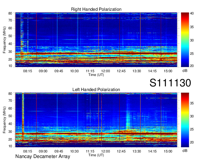Click the 10 MHz tick label on top plot
The image size is (197, 160).
10,66
